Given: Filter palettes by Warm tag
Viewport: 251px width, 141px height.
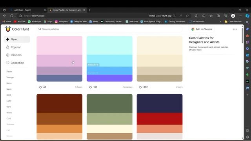Looking at the screenshot, I should (x=9, y=113).
